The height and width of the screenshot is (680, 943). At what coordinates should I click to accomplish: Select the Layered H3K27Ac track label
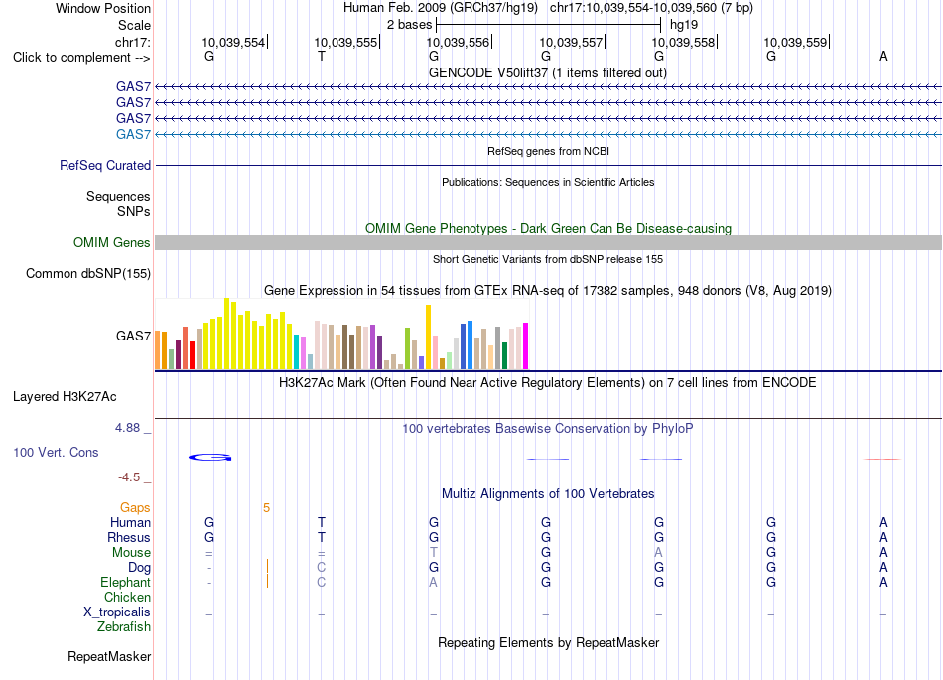point(65,397)
